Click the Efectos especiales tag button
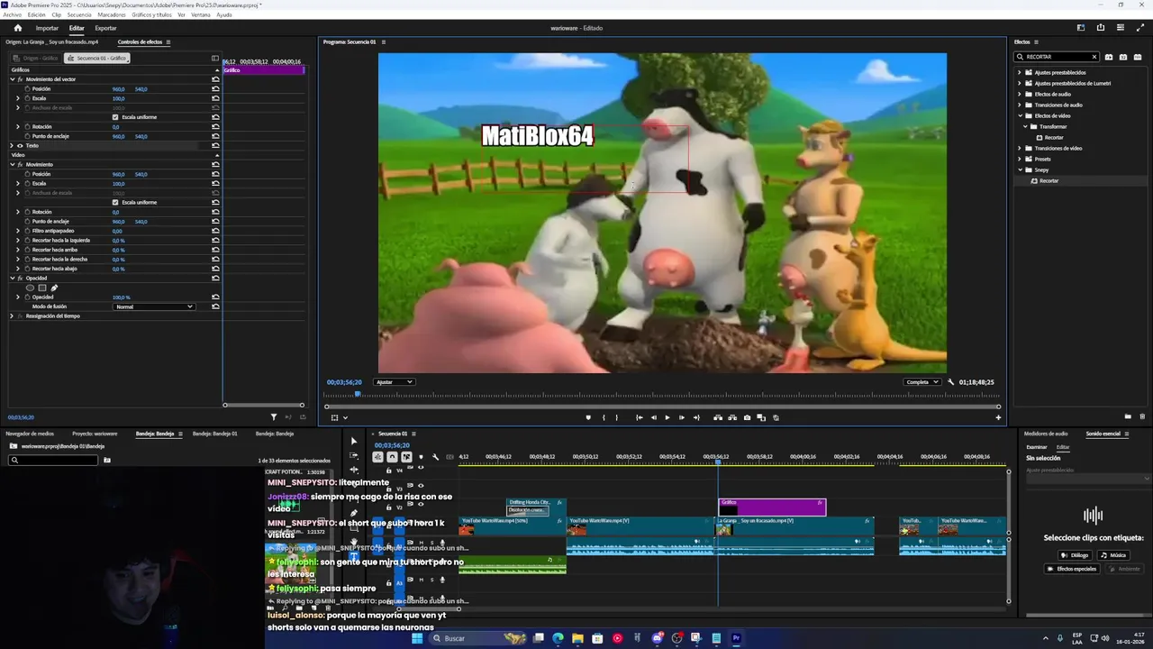1153x649 pixels. tap(1072, 569)
